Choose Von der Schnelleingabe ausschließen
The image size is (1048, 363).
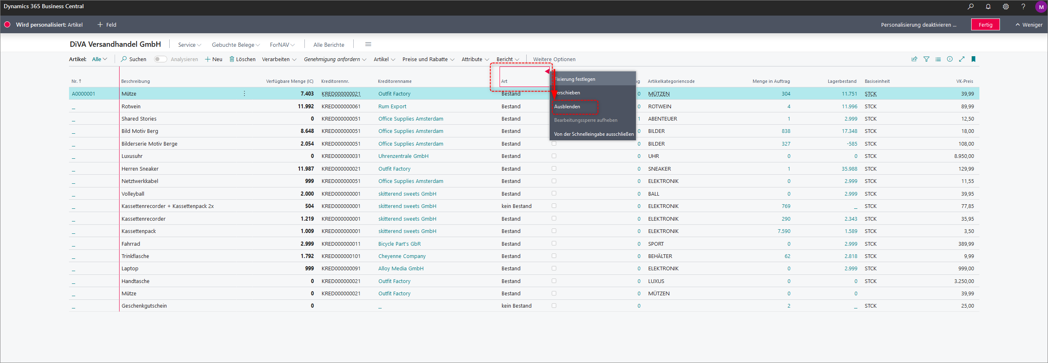(593, 134)
